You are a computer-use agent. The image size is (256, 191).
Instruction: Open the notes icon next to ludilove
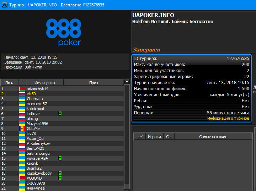60,113
